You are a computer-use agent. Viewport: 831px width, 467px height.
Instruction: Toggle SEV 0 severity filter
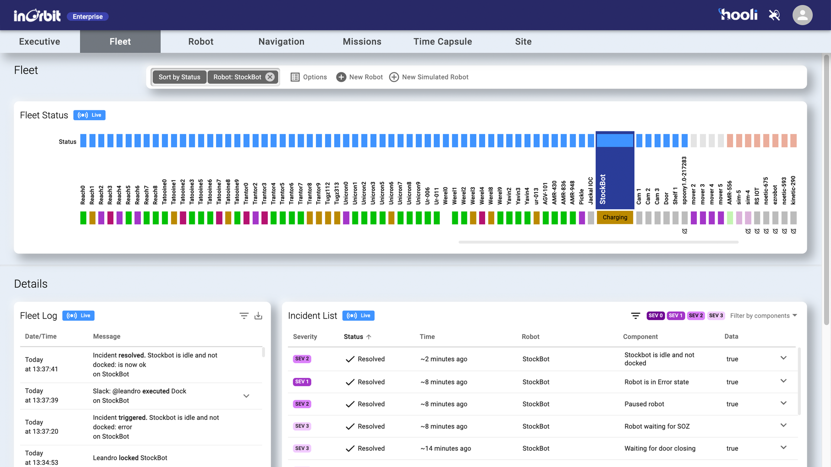point(655,316)
